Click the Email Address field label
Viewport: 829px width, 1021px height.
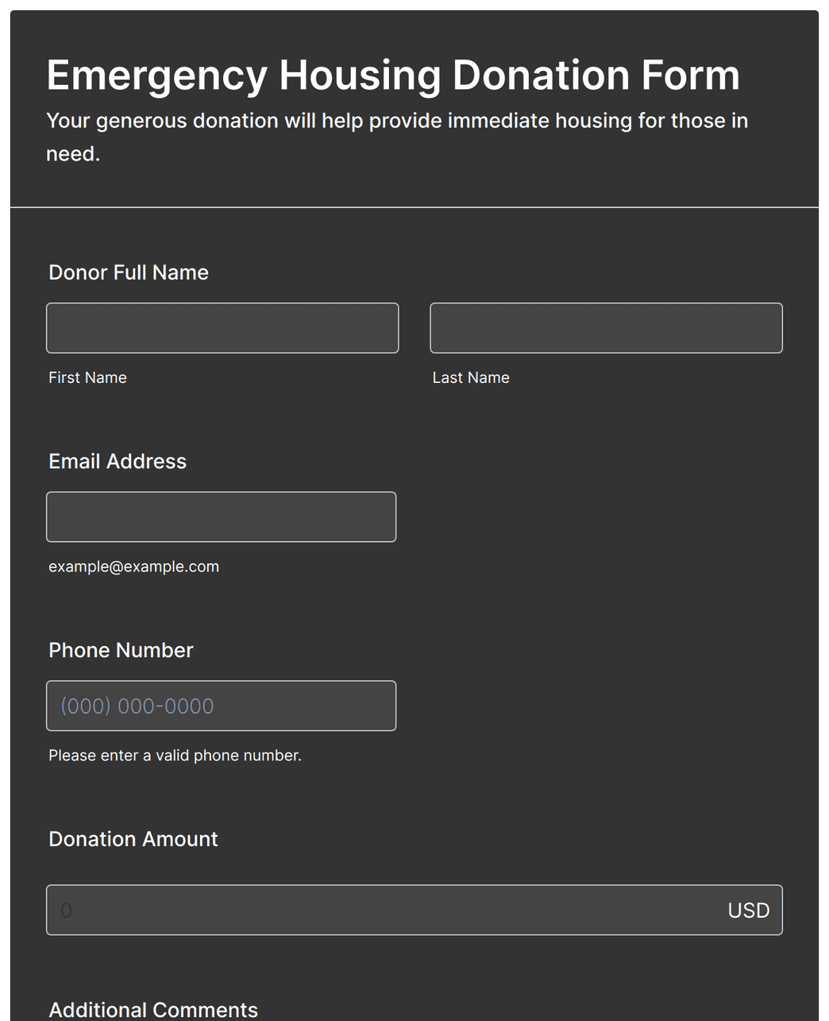118,462
